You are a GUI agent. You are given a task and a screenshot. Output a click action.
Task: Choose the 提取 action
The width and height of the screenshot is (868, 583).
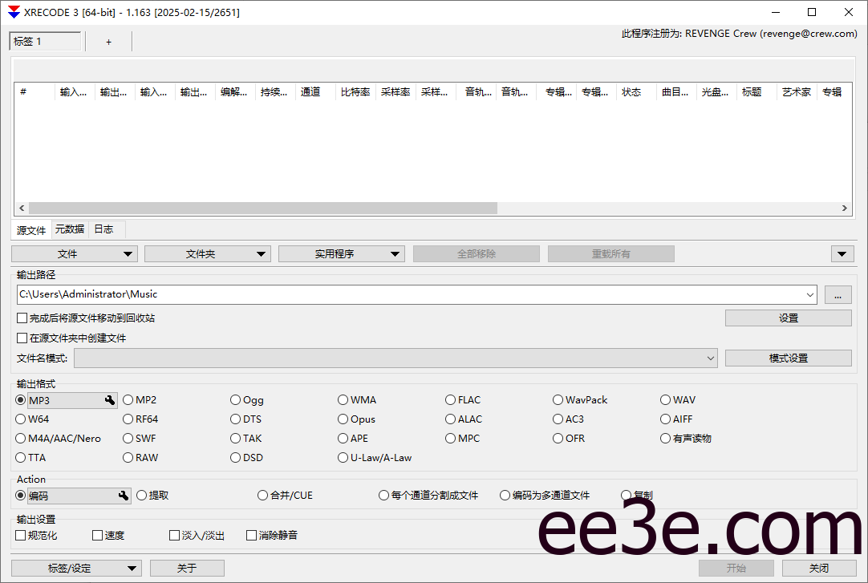pos(141,495)
